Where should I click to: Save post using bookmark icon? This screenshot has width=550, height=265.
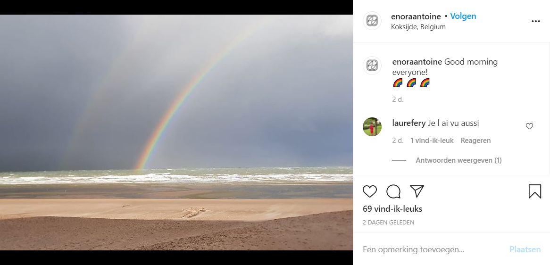click(x=534, y=191)
